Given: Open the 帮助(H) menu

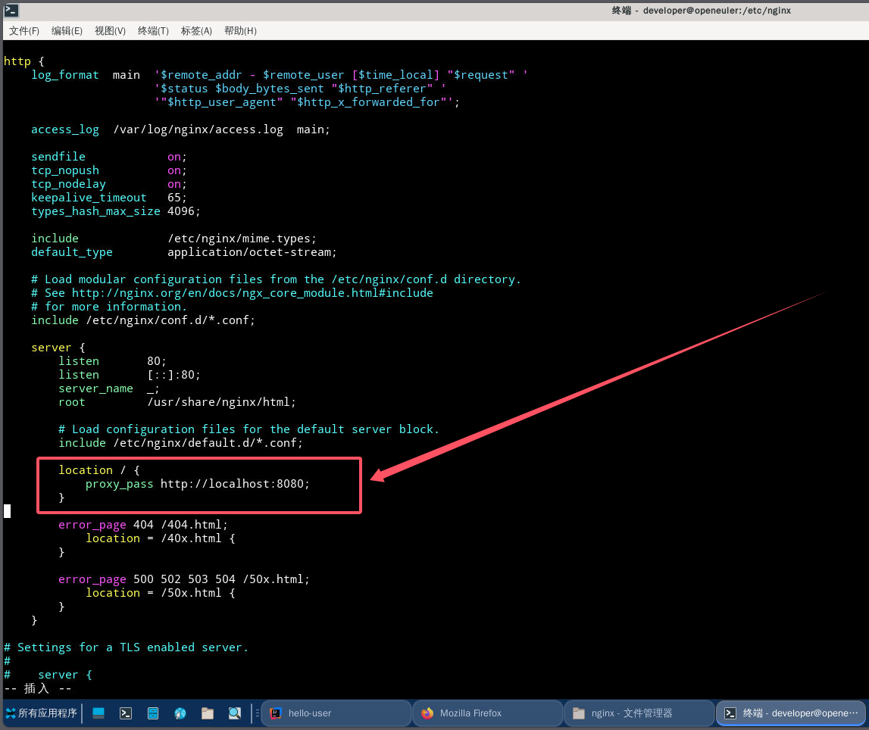Looking at the screenshot, I should pyautogui.click(x=240, y=31).
